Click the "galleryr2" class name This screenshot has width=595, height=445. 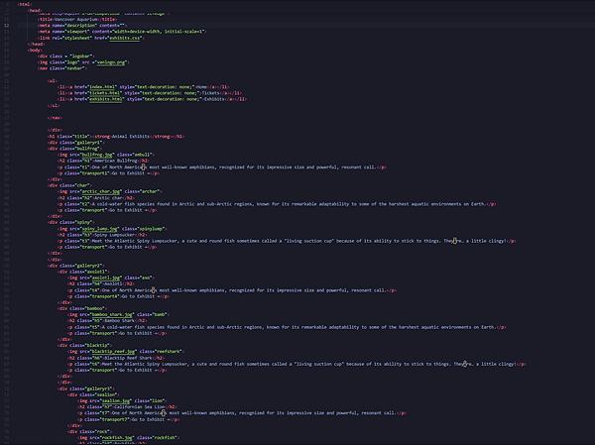click(x=88, y=266)
